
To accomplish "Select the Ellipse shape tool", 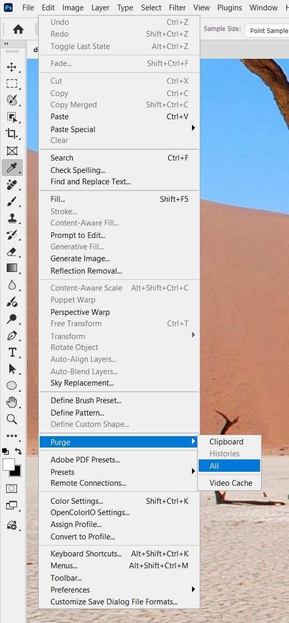I will click(12, 386).
